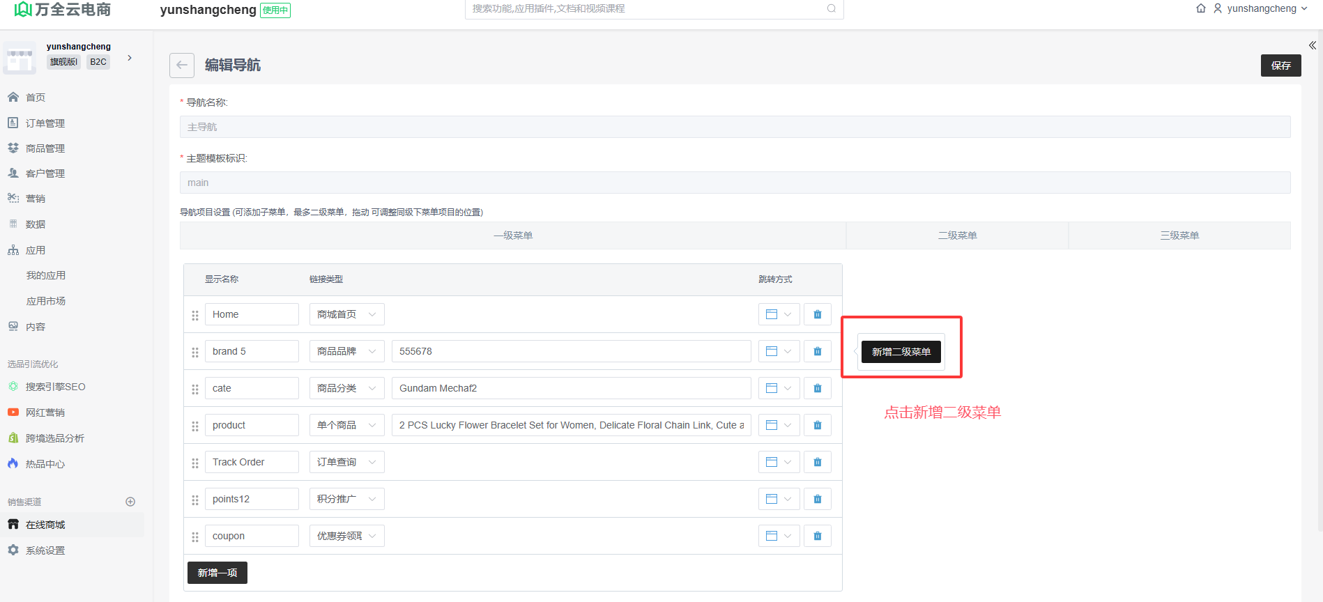1323x602 pixels.
Task: Click the search magnifier icon
Action: click(x=831, y=8)
